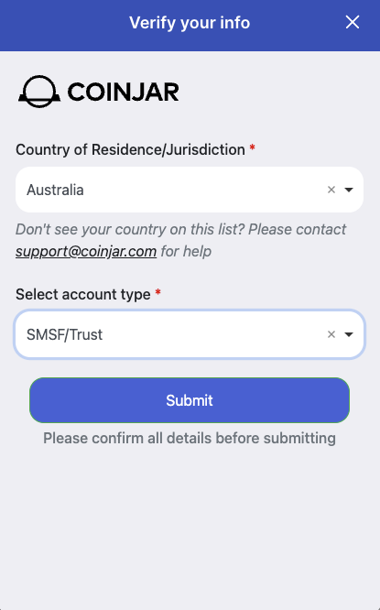
Task: Click the CoinJar jar logo icon
Action: (39, 92)
